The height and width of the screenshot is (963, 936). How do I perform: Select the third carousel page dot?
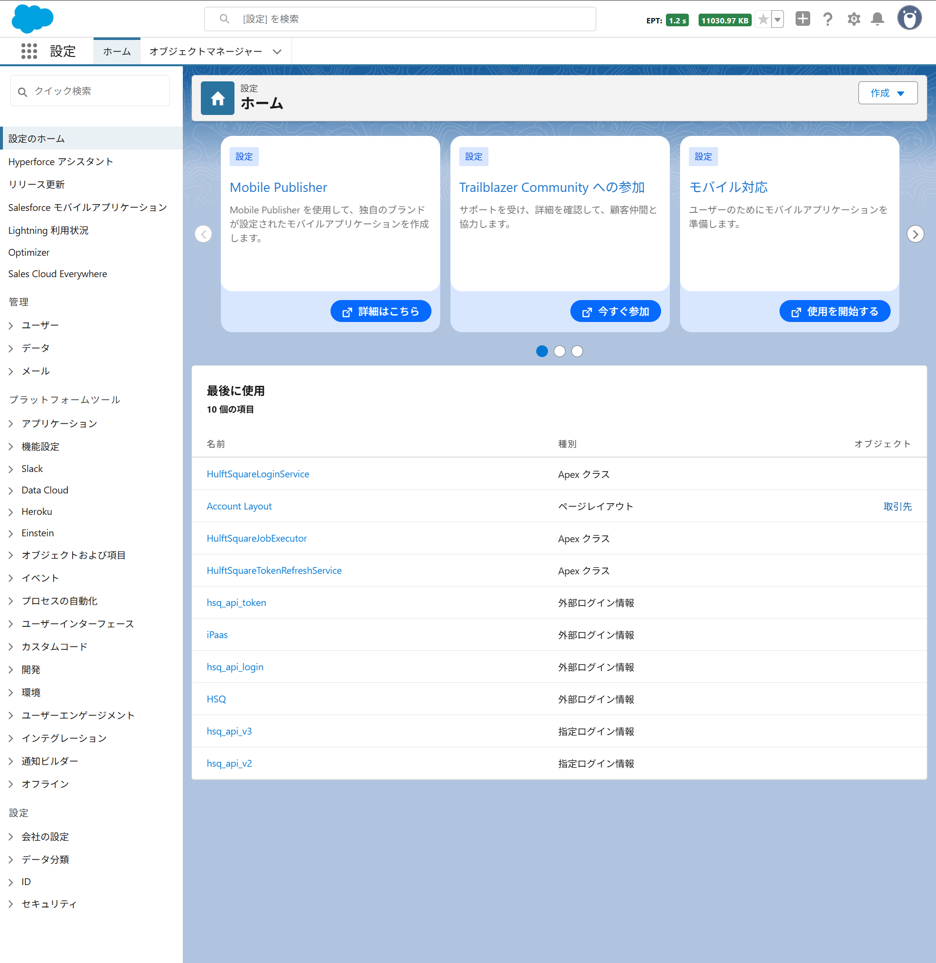coord(577,351)
